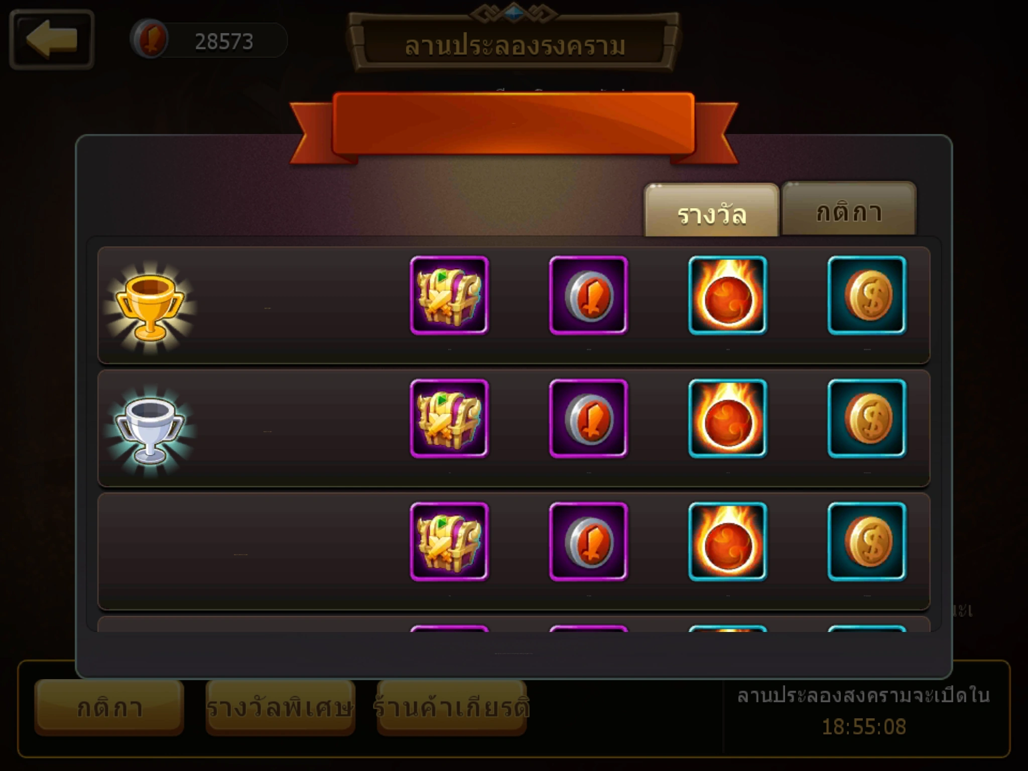Image resolution: width=1028 pixels, height=771 pixels.
Task: Switch to the รางวัล tab
Action: pos(711,211)
